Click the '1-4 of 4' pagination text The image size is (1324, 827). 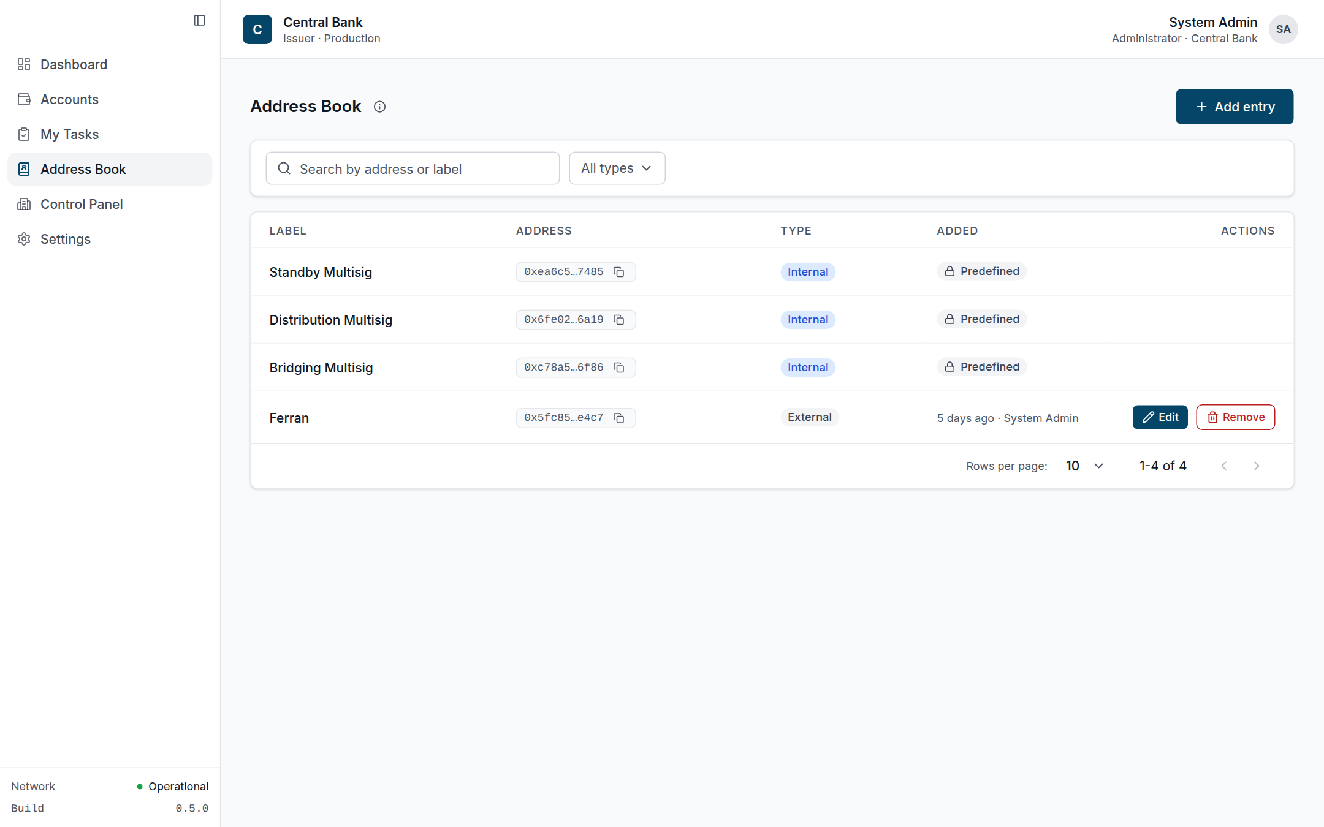coord(1163,466)
